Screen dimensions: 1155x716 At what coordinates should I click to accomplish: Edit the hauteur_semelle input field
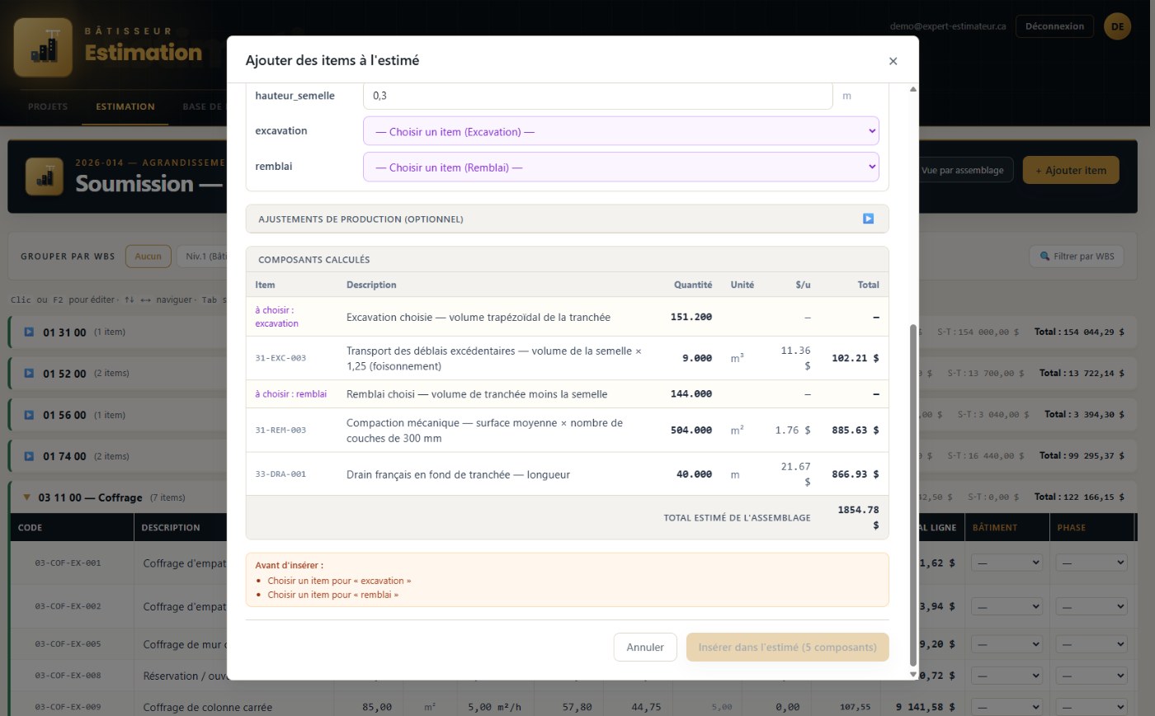[597, 96]
